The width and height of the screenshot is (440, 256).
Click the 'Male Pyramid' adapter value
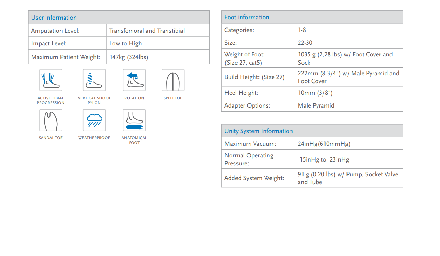(316, 105)
